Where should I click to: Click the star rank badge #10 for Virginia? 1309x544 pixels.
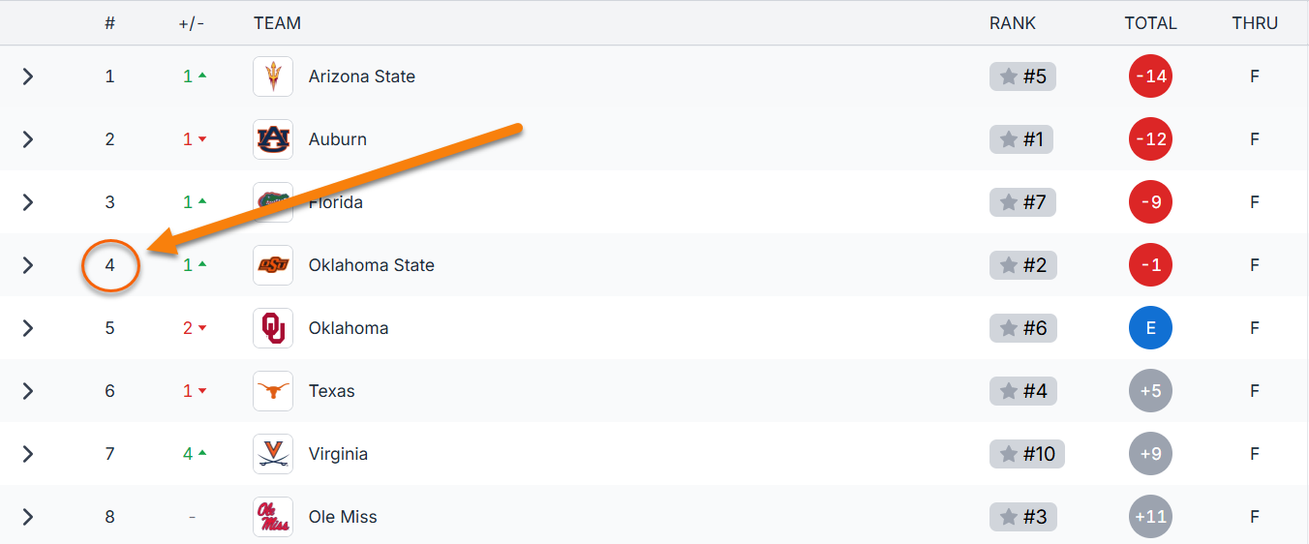point(1027,454)
